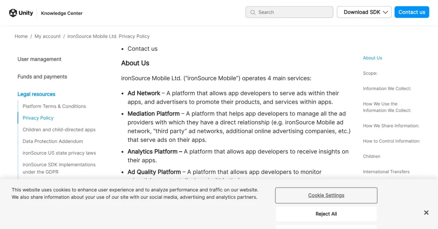This screenshot has height=229, width=438.
Task: Click Contact us bullet link
Action: point(142,49)
